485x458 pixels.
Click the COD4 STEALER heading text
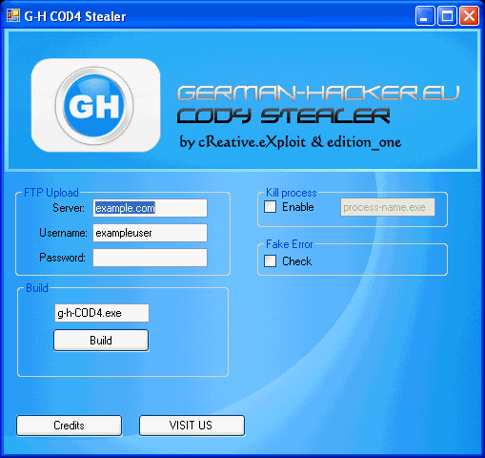click(283, 115)
